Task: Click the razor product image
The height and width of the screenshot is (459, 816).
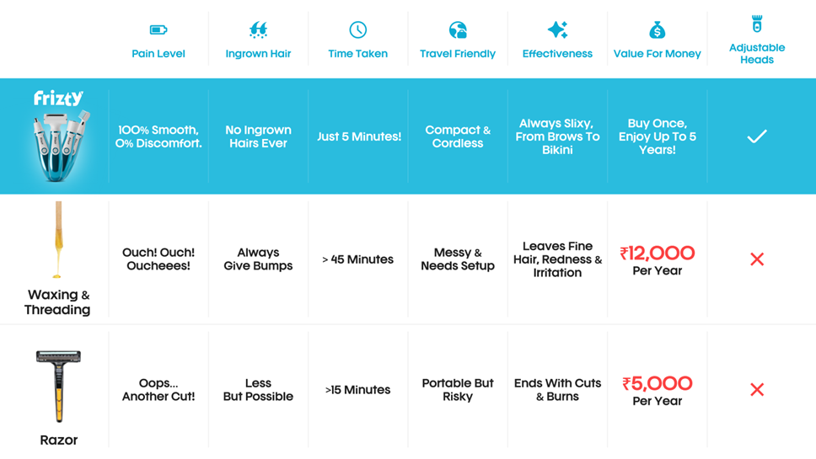Action: point(58,386)
